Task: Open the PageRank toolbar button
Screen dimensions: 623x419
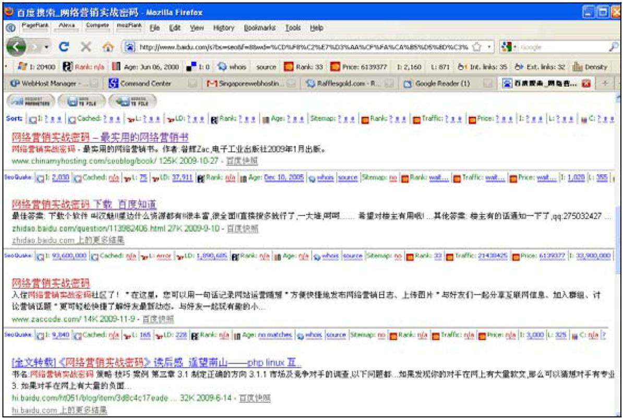Action: 35,26
